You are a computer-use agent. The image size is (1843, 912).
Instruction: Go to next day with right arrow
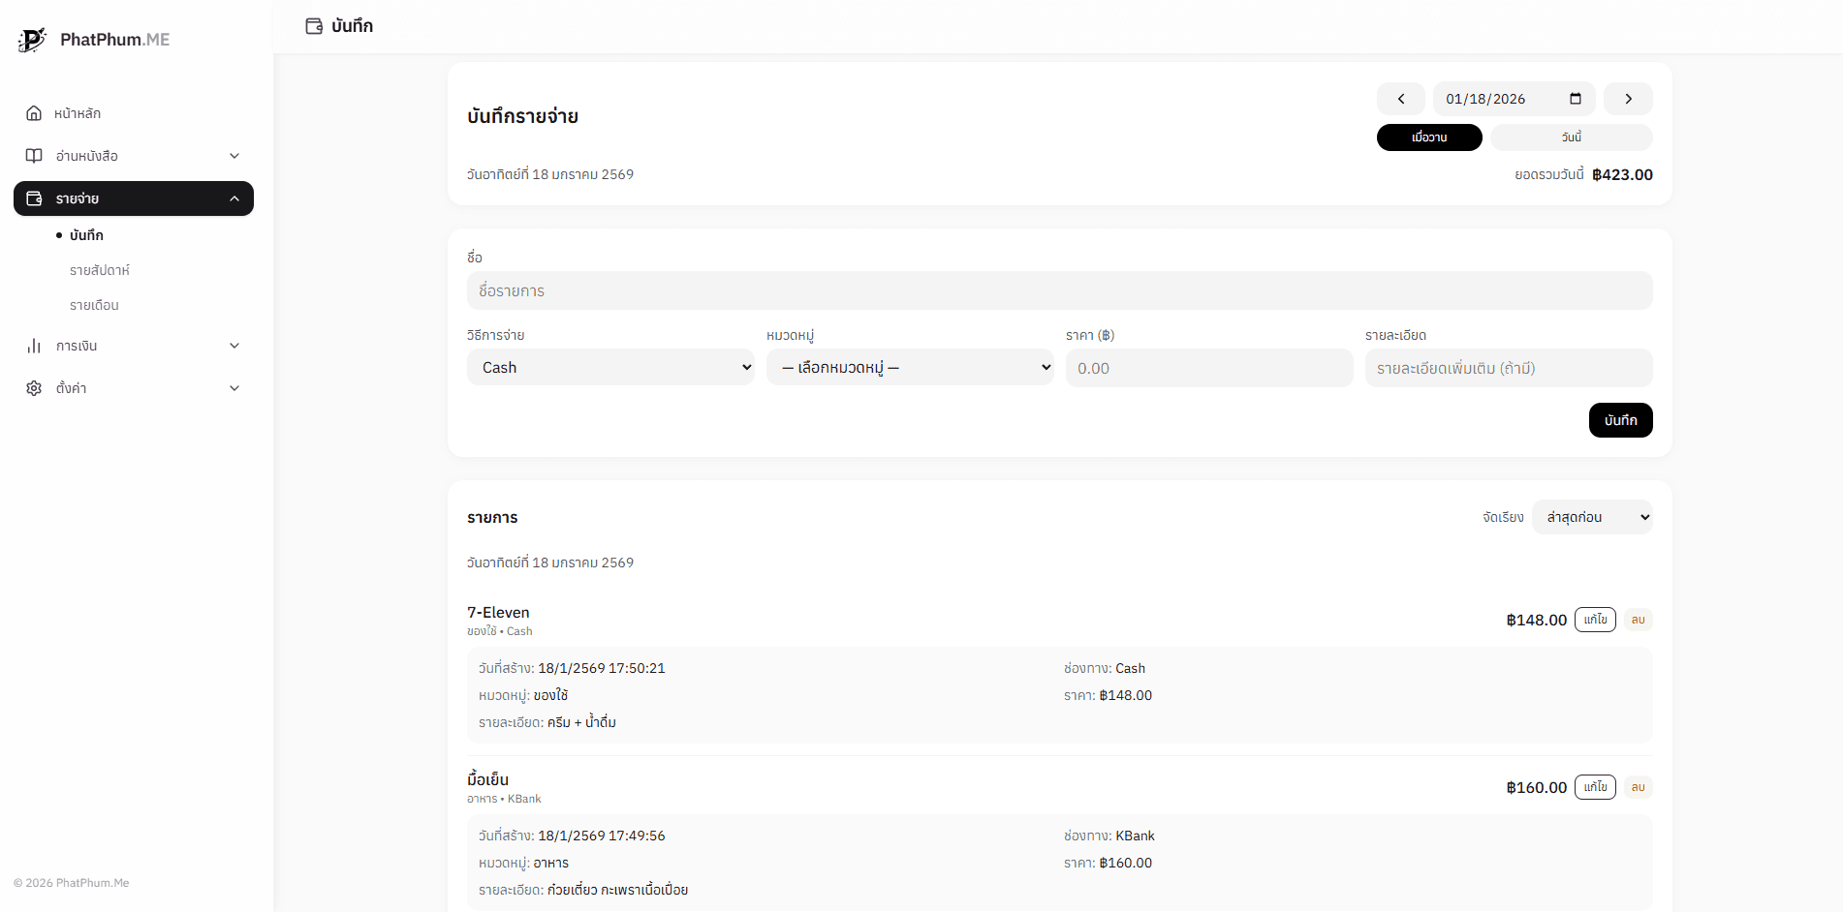click(1628, 99)
